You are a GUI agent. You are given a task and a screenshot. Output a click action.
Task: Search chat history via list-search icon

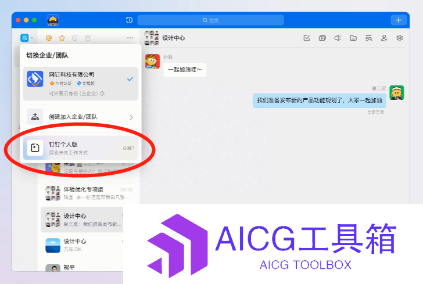(x=369, y=38)
